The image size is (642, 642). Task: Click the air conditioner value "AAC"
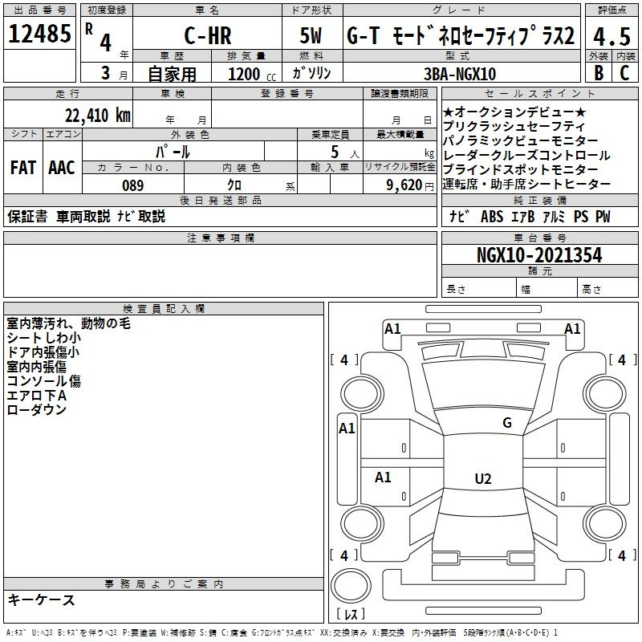click(x=62, y=168)
